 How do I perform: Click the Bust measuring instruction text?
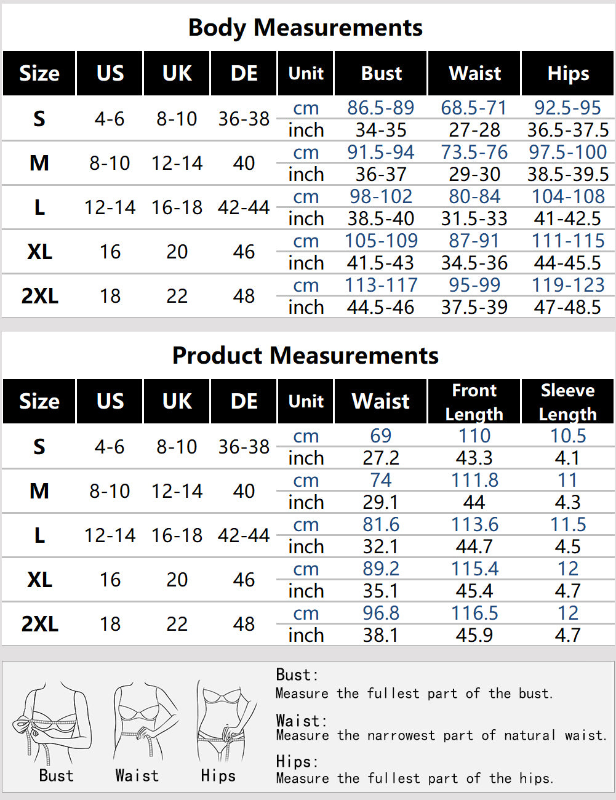pos(414,694)
